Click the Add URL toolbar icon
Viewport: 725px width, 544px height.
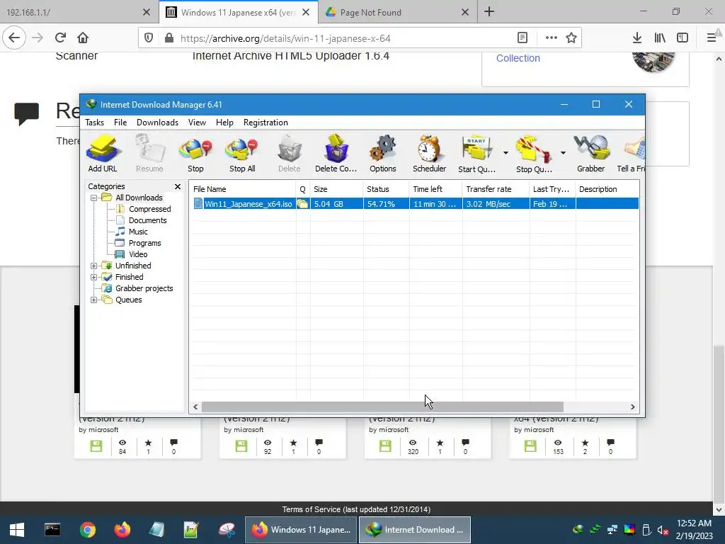tap(103, 154)
